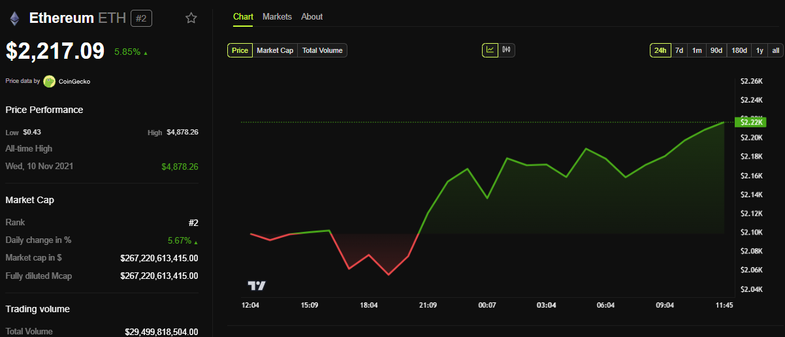Select the Total Volume chart metric
785x337 pixels.
322,50
